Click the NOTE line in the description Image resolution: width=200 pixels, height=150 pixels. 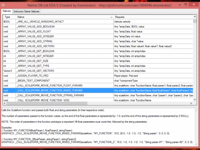(x=74, y=122)
